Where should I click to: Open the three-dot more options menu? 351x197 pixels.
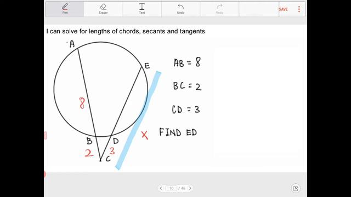(299, 9)
